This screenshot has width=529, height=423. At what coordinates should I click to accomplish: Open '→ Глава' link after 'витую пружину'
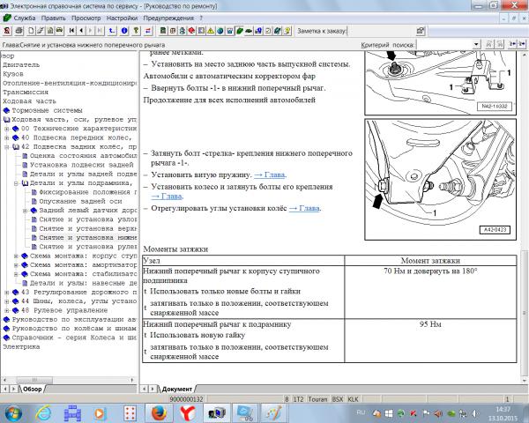tap(270, 174)
